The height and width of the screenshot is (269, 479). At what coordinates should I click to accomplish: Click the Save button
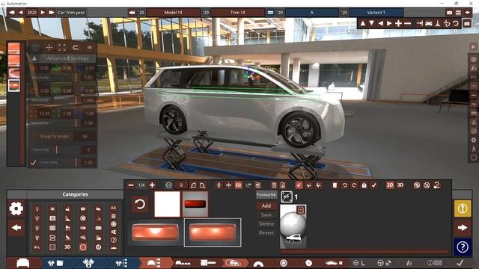[266, 214]
